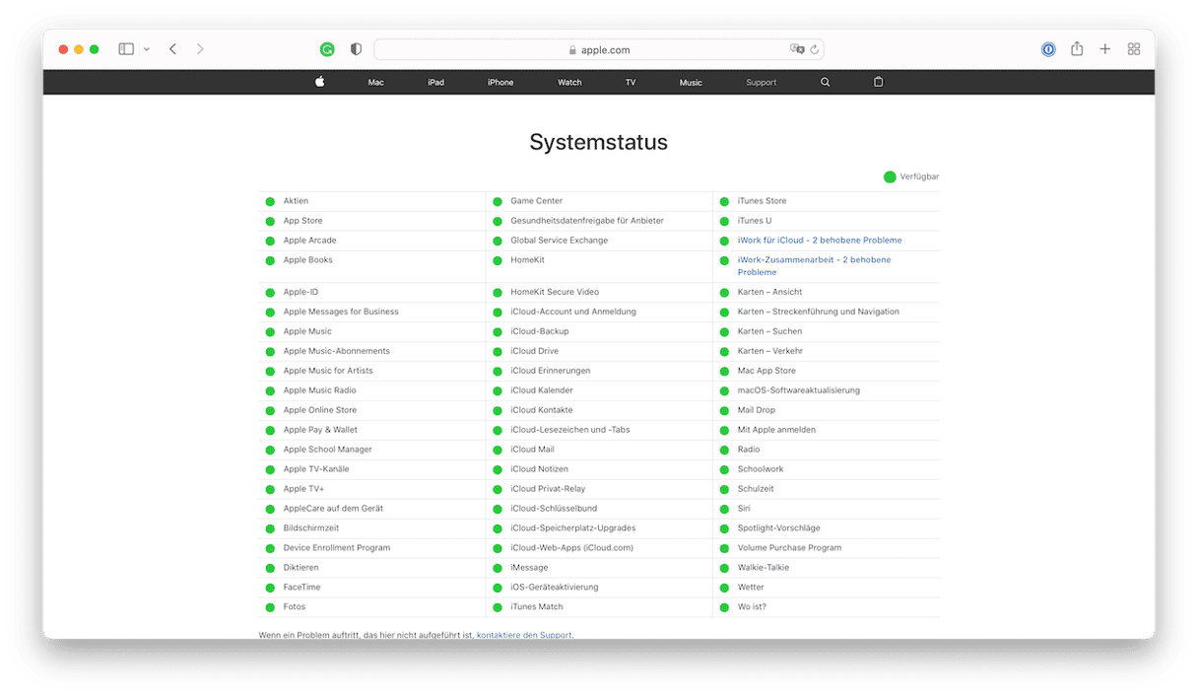The height and width of the screenshot is (696, 1198).
Task: Select Apple Messages for Business
Action: [x=341, y=312]
